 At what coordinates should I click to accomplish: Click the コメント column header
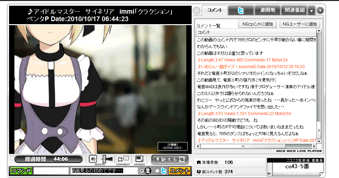pos(256,33)
